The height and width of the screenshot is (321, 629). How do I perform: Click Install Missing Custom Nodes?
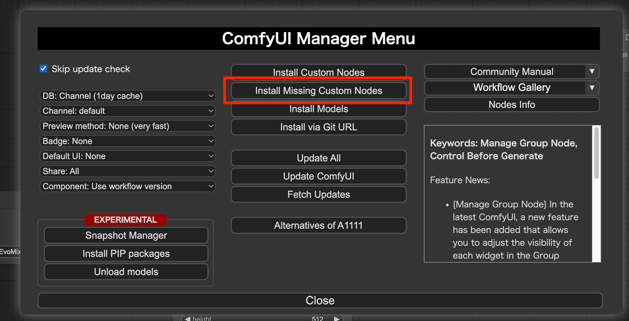point(319,91)
